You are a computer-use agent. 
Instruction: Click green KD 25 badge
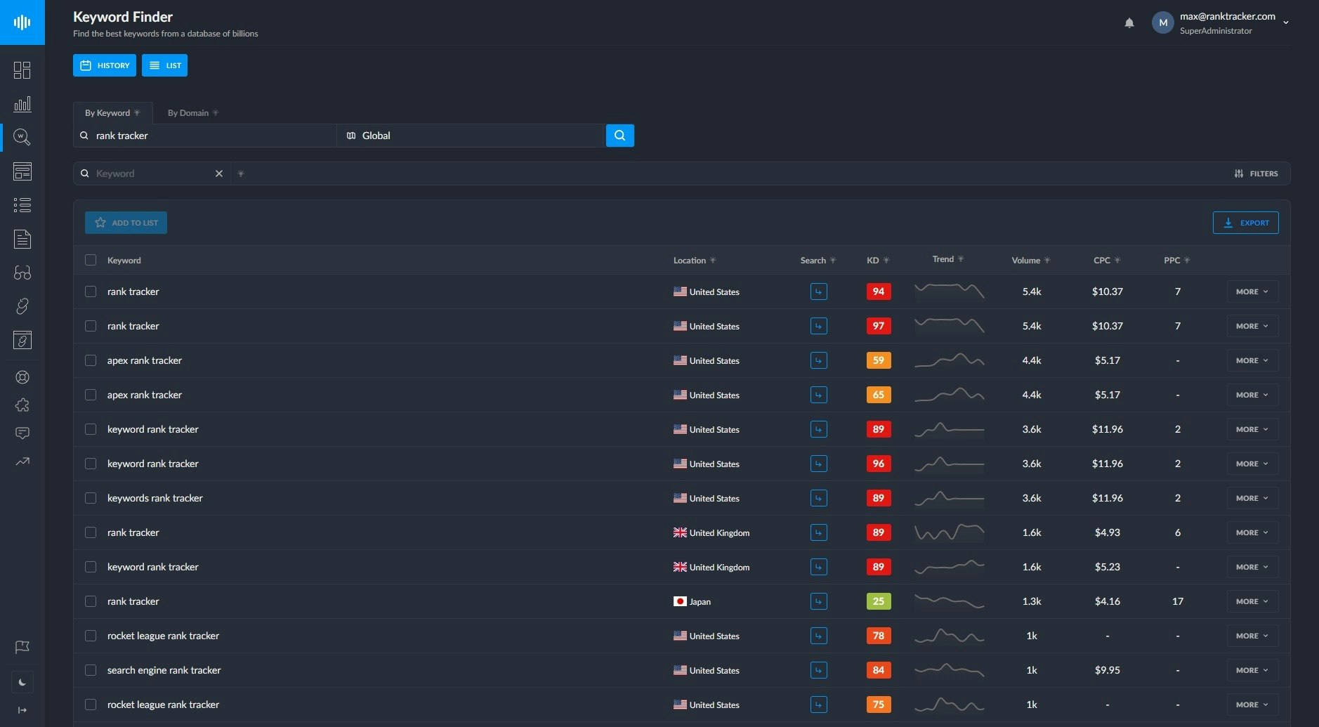pyautogui.click(x=879, y=601)
